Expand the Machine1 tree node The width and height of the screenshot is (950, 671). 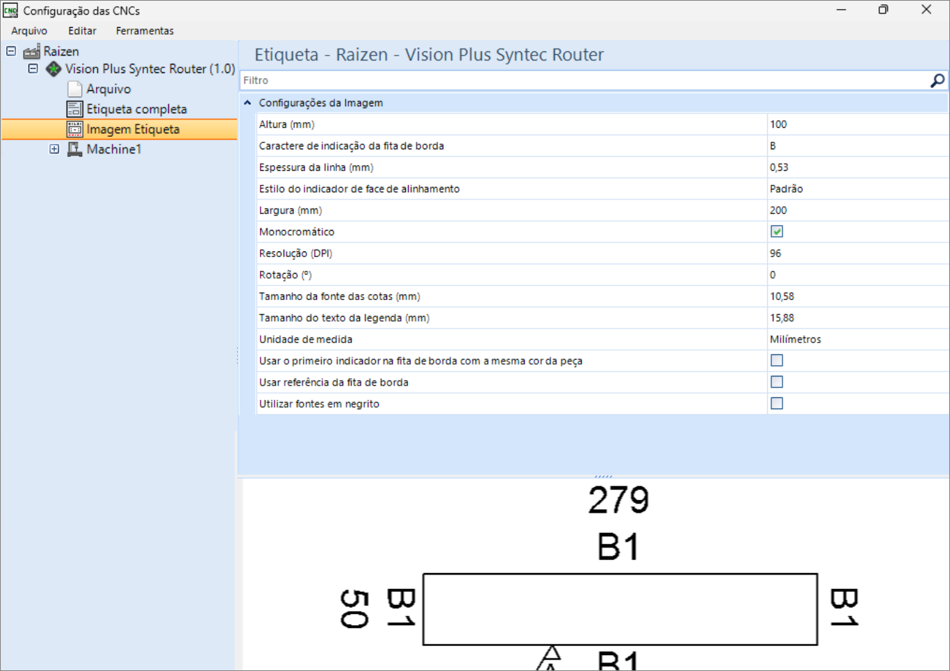click(x=54, y=149)
